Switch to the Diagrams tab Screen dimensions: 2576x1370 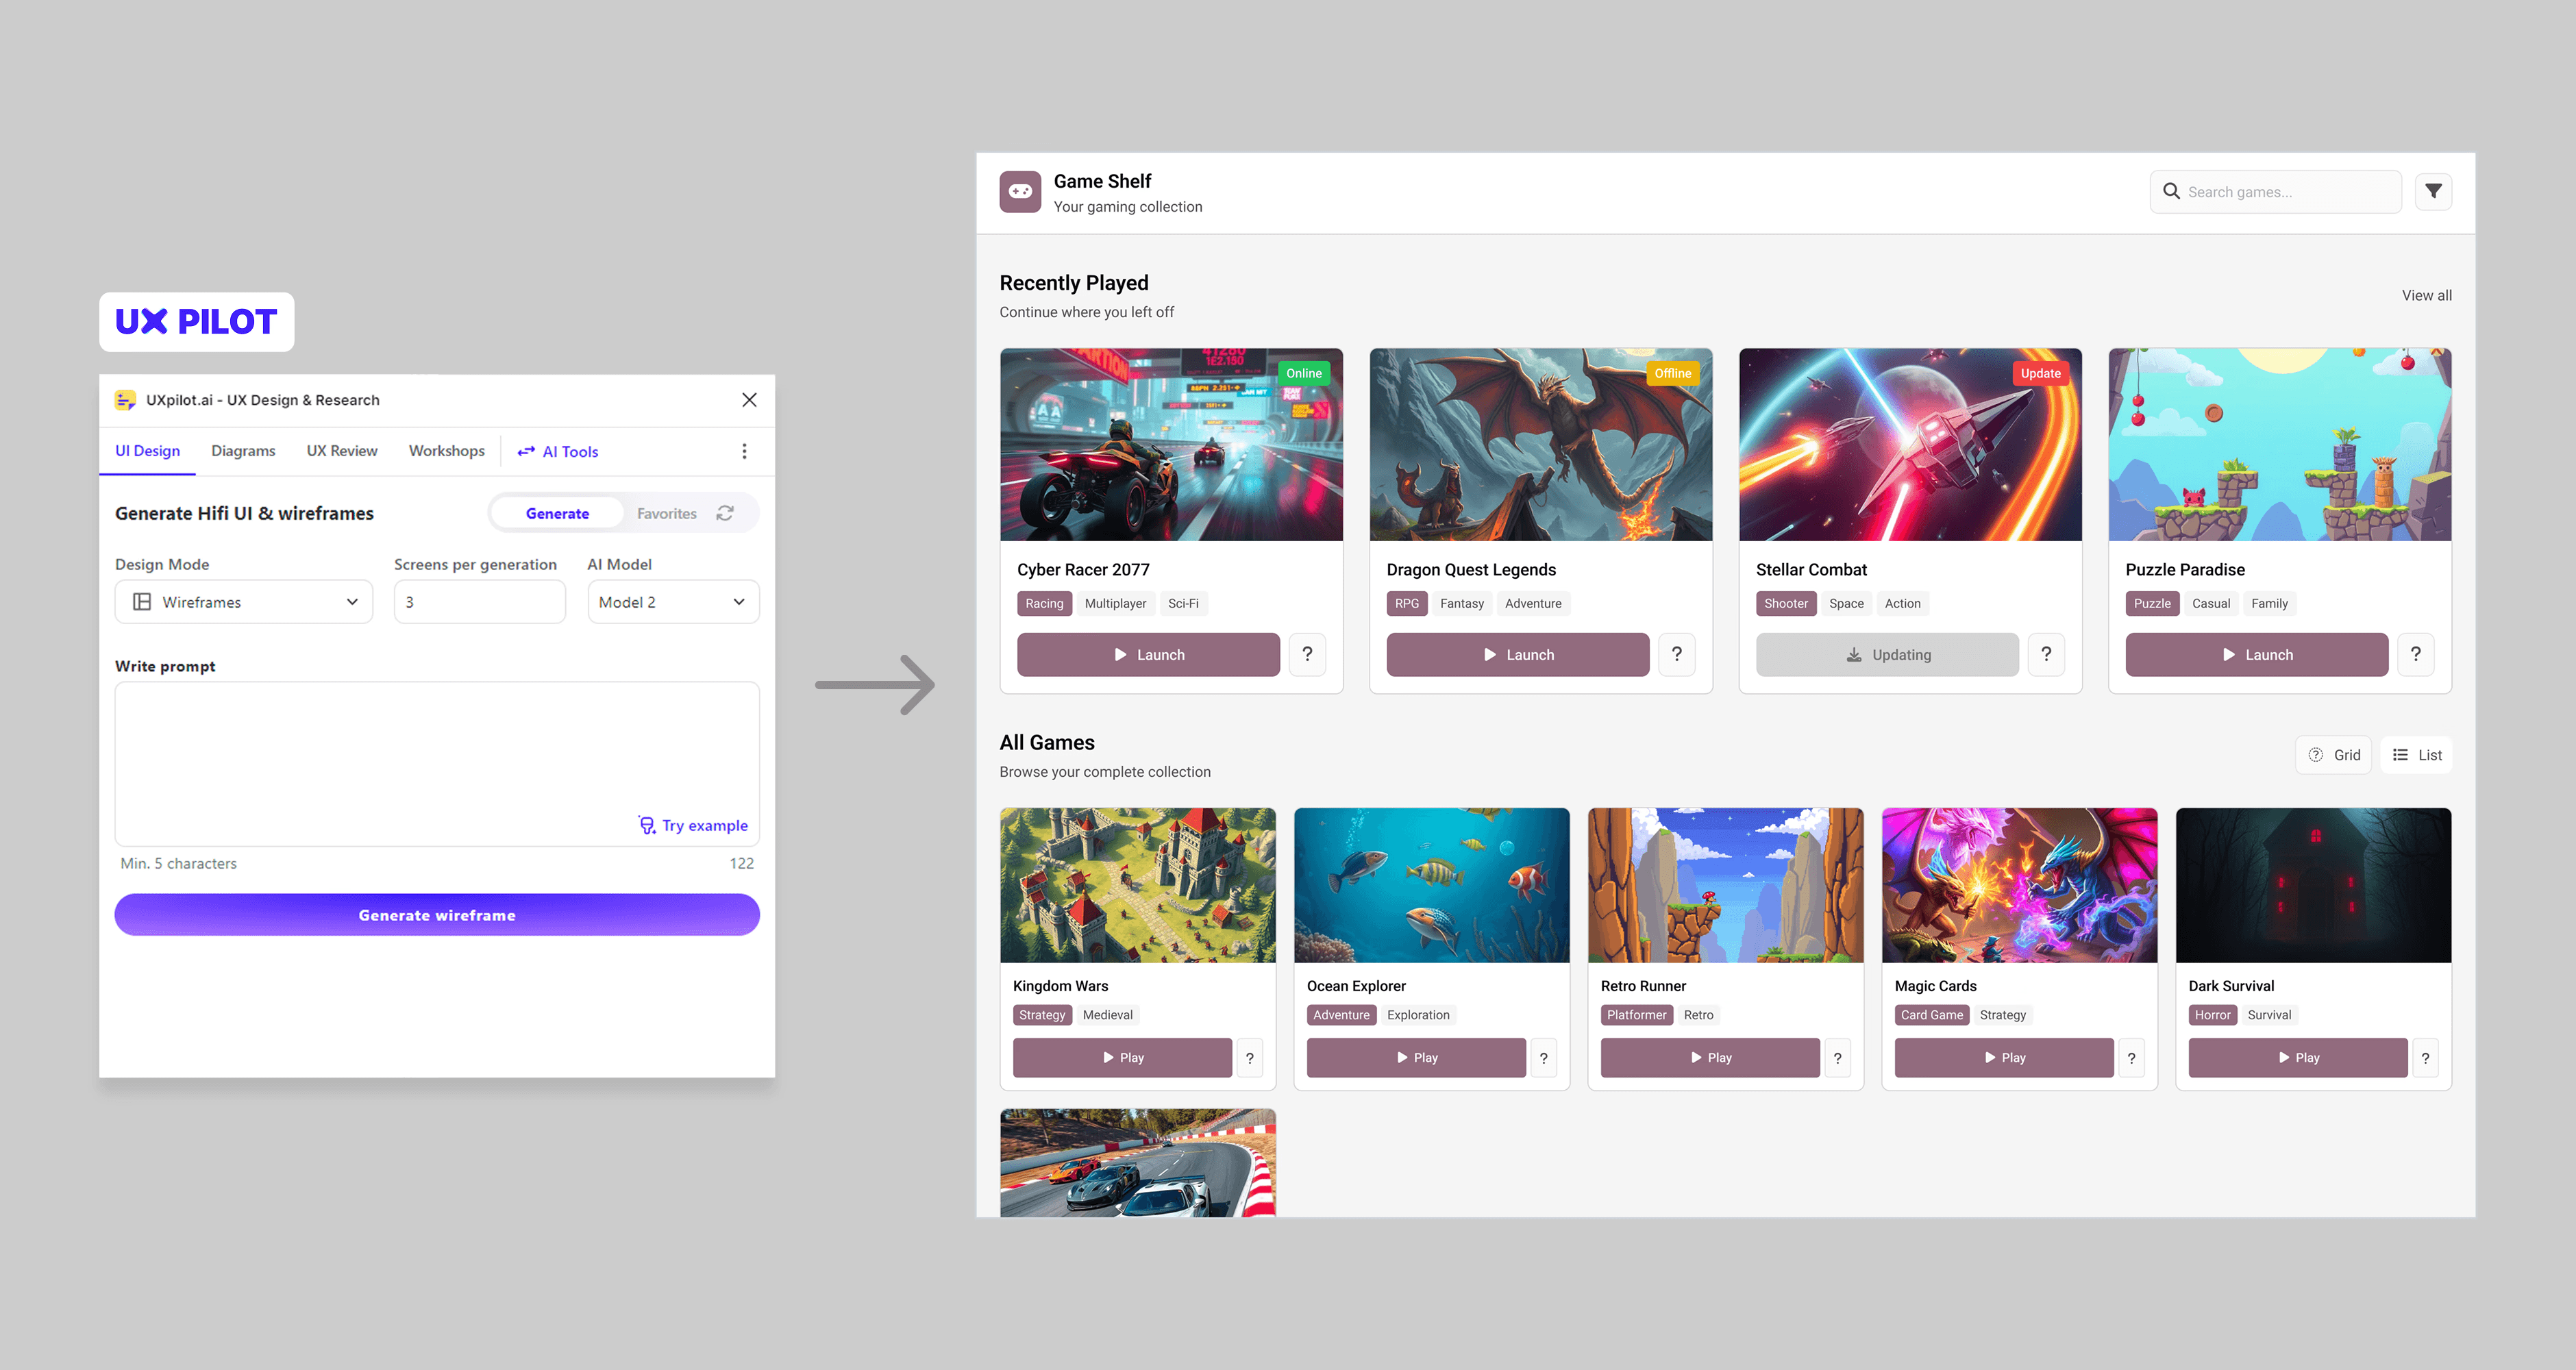243,451
